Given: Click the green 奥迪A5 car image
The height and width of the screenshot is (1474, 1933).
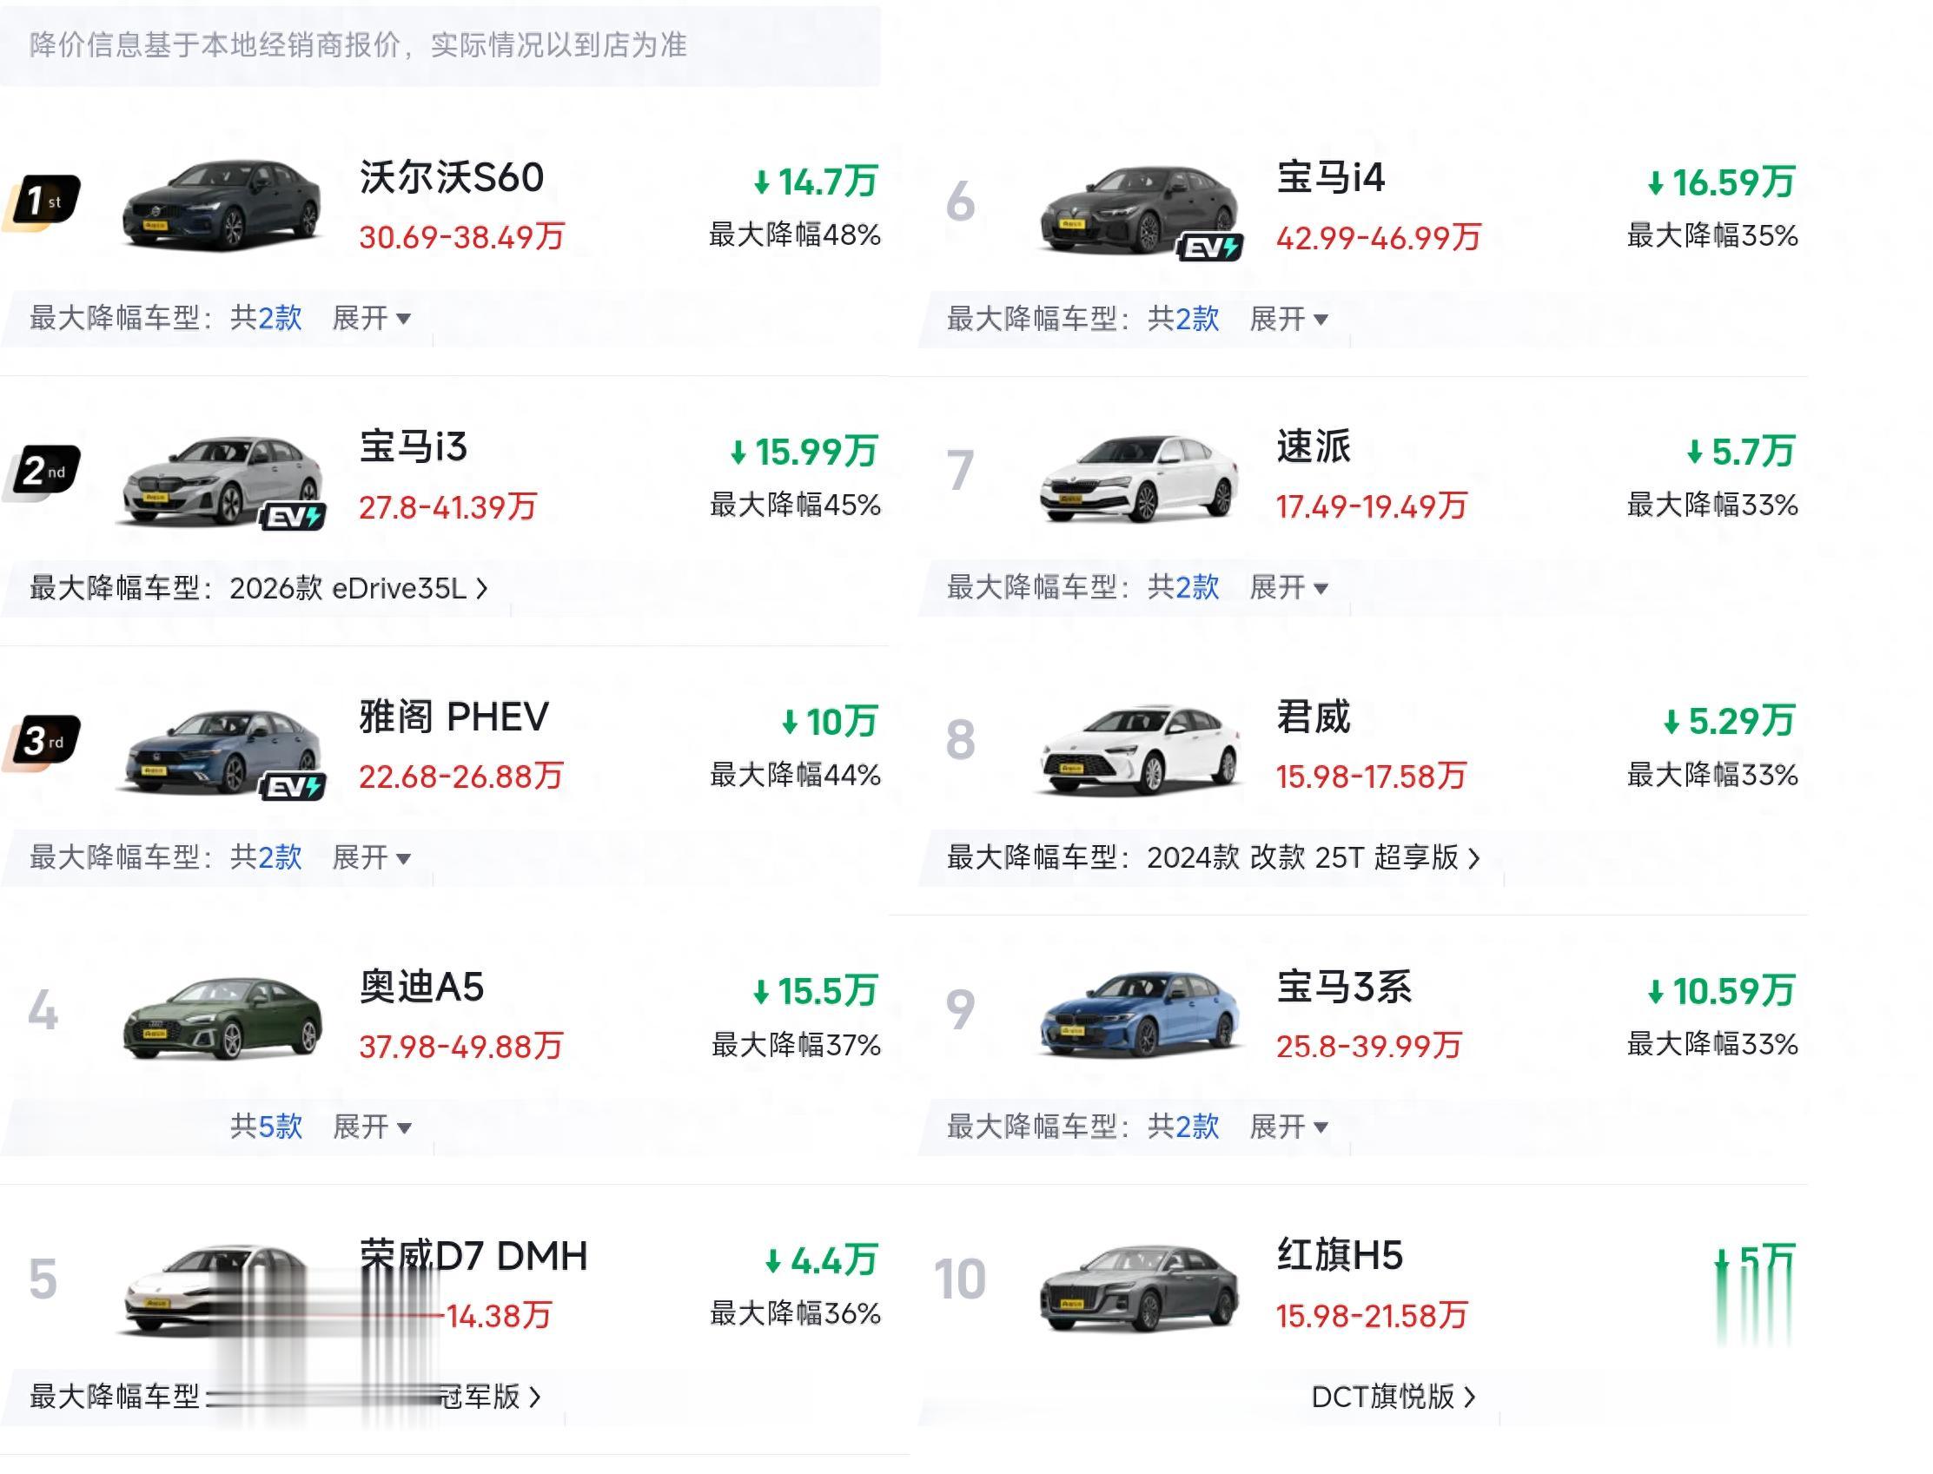Looking at the screenshot, I should coord(222,1016).
